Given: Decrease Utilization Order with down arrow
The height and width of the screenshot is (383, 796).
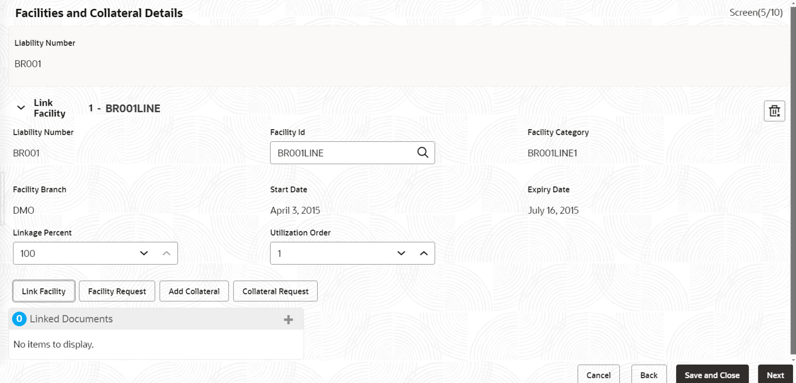Looking at the screenshot, I should (x=401, y=253).
